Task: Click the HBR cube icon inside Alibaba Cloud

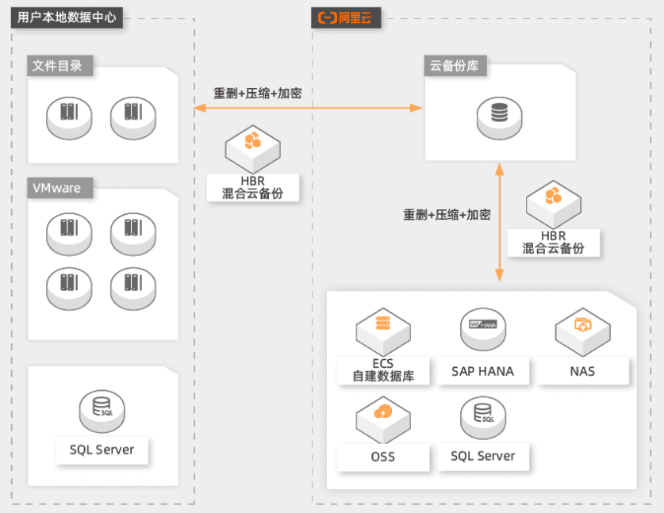Action: point(554,205)
